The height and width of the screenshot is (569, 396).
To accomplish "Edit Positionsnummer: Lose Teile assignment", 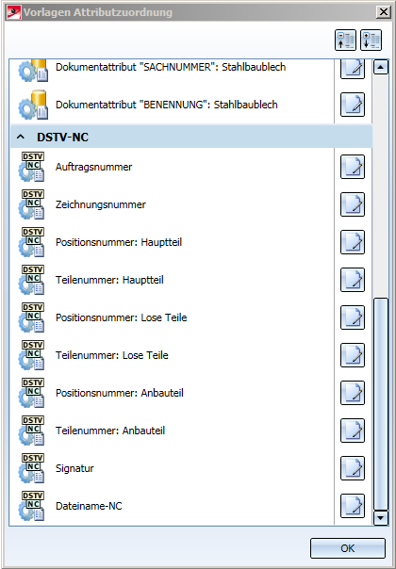I will pos(353,317).
